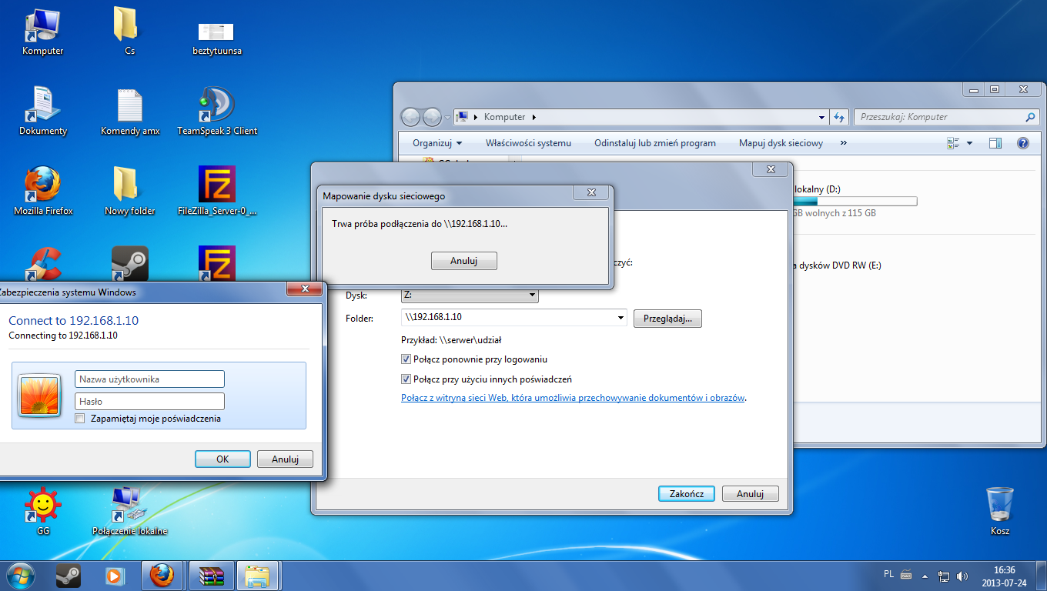Click the Nazwa użytkownika input field
This screenshot has width=1047, height=591.
(149, 379)
